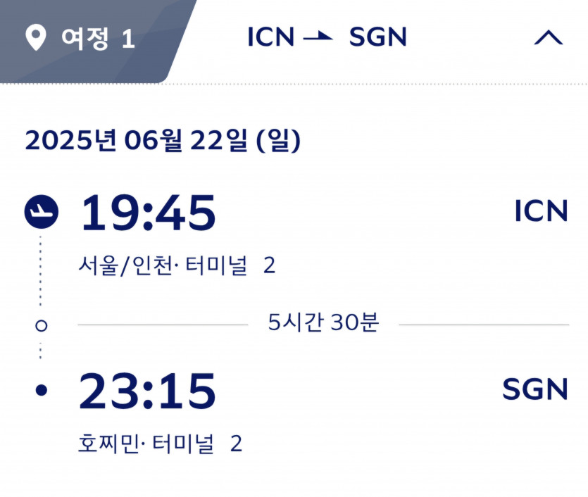This screenshot has width=588, height=497.
Task: Click the SGN code in the route header
Action: point(377,37)
